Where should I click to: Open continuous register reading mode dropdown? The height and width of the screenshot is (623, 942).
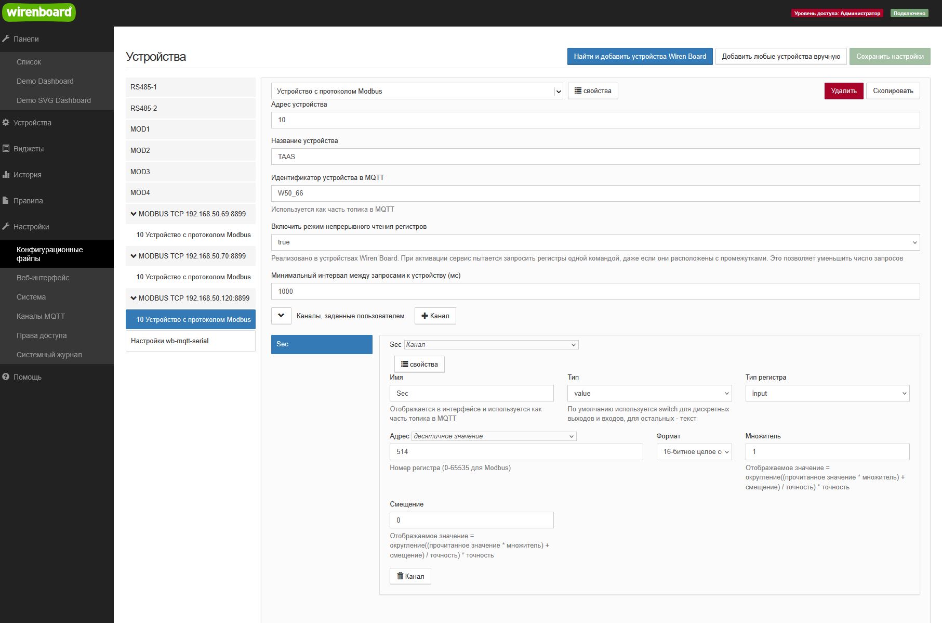[x=595, y=242]
